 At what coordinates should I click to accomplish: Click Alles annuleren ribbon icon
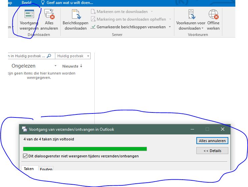tap(49, 15)
